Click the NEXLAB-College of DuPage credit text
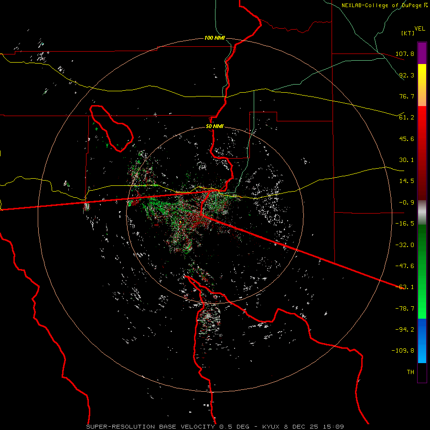 tap(384, 5)
